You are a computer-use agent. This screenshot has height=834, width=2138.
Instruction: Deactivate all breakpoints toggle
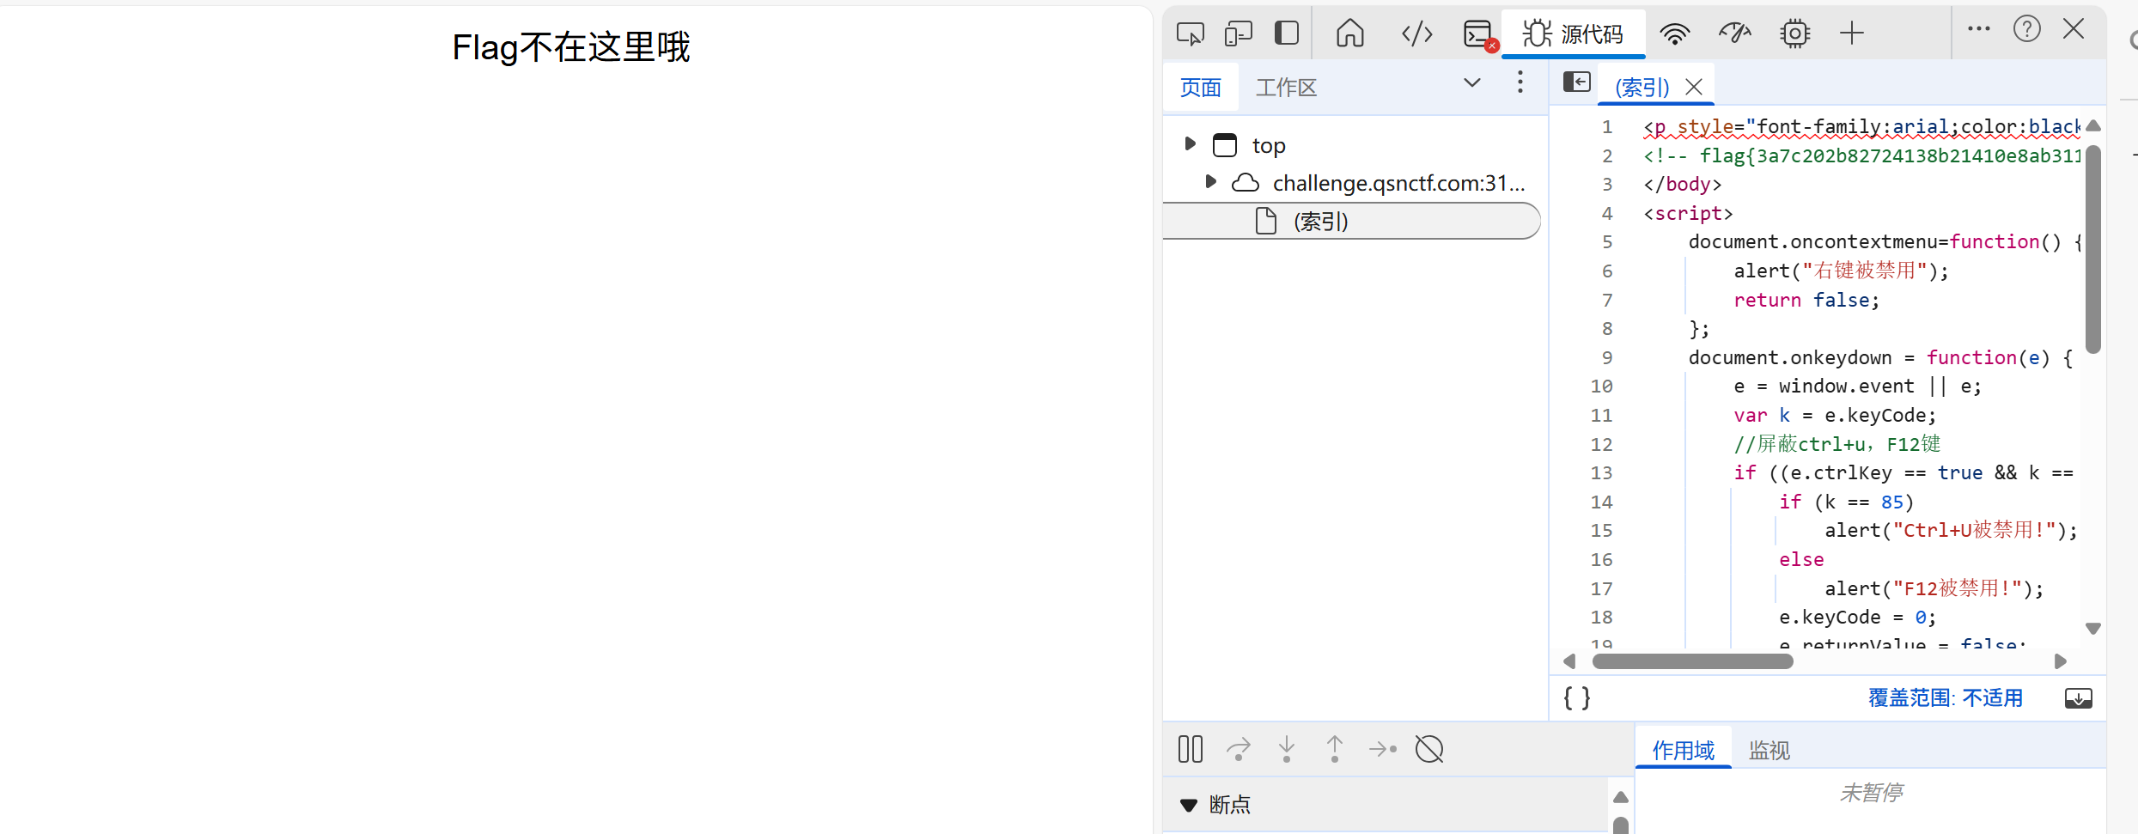pos(1429,749)
